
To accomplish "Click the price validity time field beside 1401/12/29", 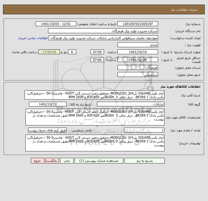I will pyautogui.click(x=97, y=60).
